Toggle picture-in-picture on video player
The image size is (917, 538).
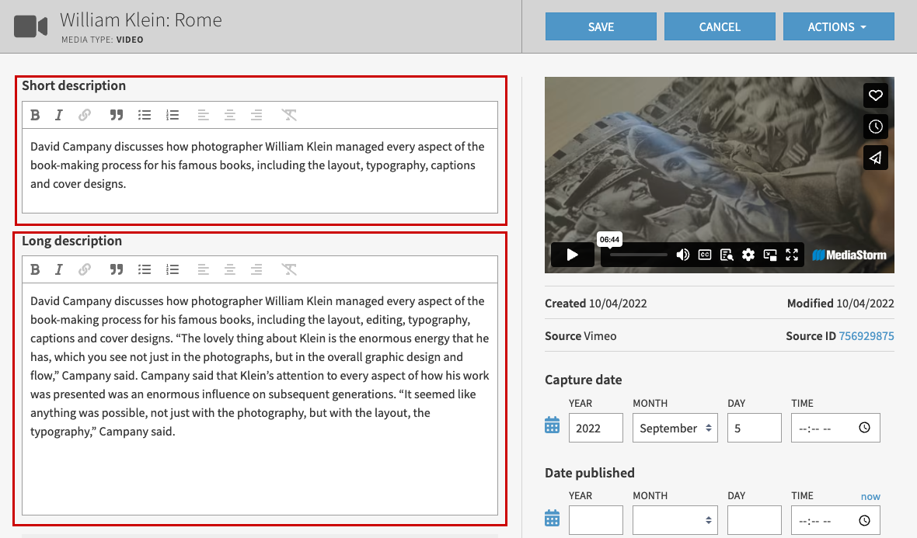click(x=770, y=255)
